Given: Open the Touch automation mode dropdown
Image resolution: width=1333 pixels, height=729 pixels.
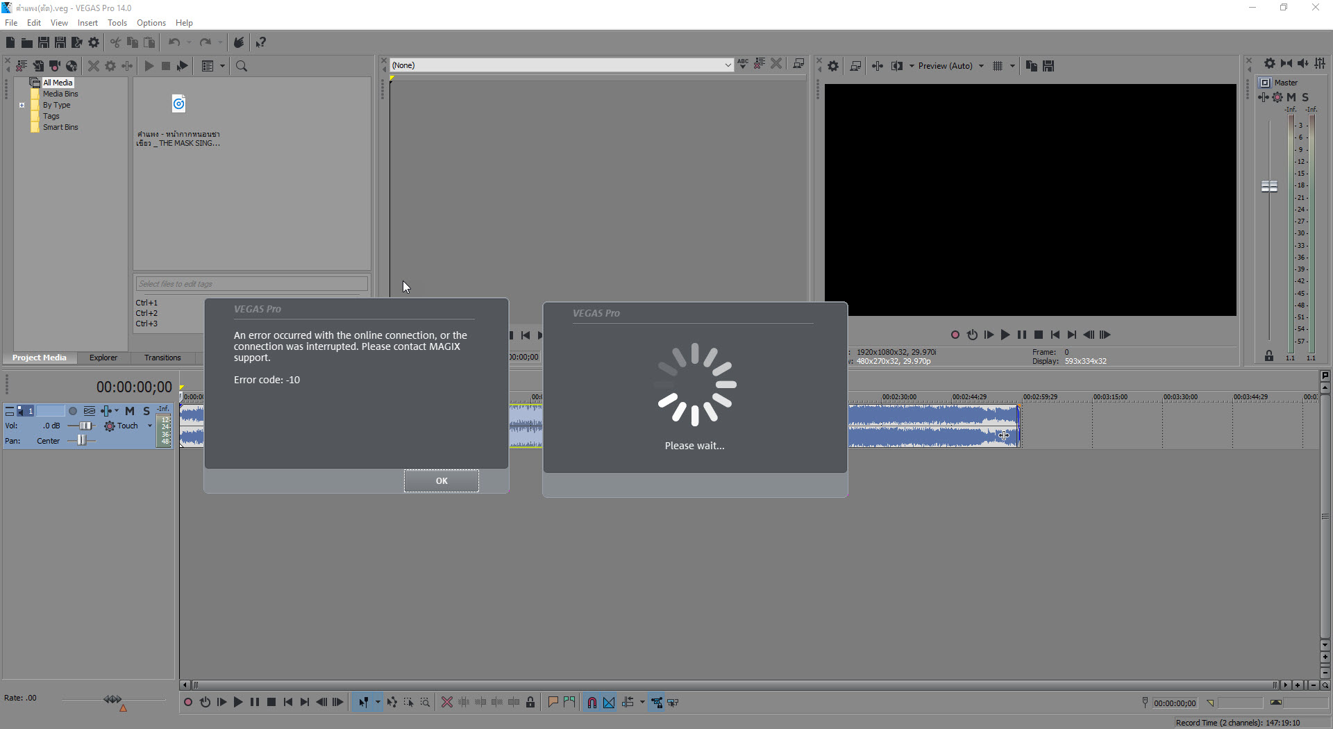Looking at the screenshot, I should [150, 426].
